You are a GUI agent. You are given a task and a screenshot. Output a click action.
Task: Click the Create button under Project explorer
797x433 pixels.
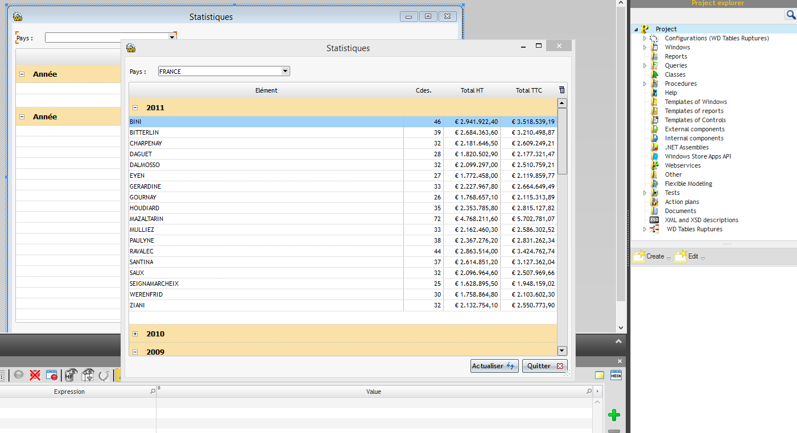pos(650,256)
